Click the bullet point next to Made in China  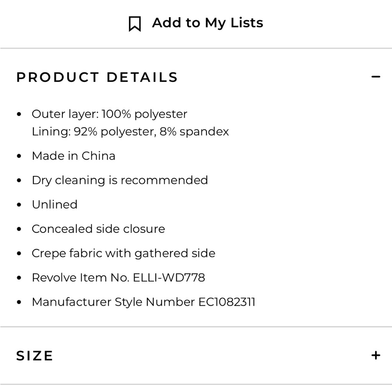coord(19,156)
